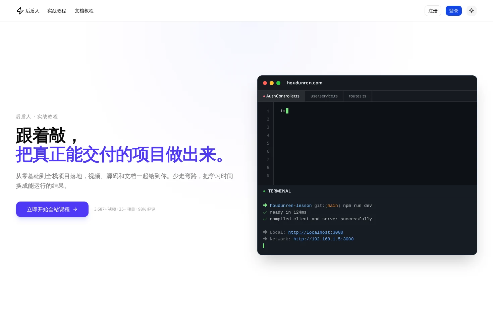Switch to the routes.ts tab

(x=358, y=96)
